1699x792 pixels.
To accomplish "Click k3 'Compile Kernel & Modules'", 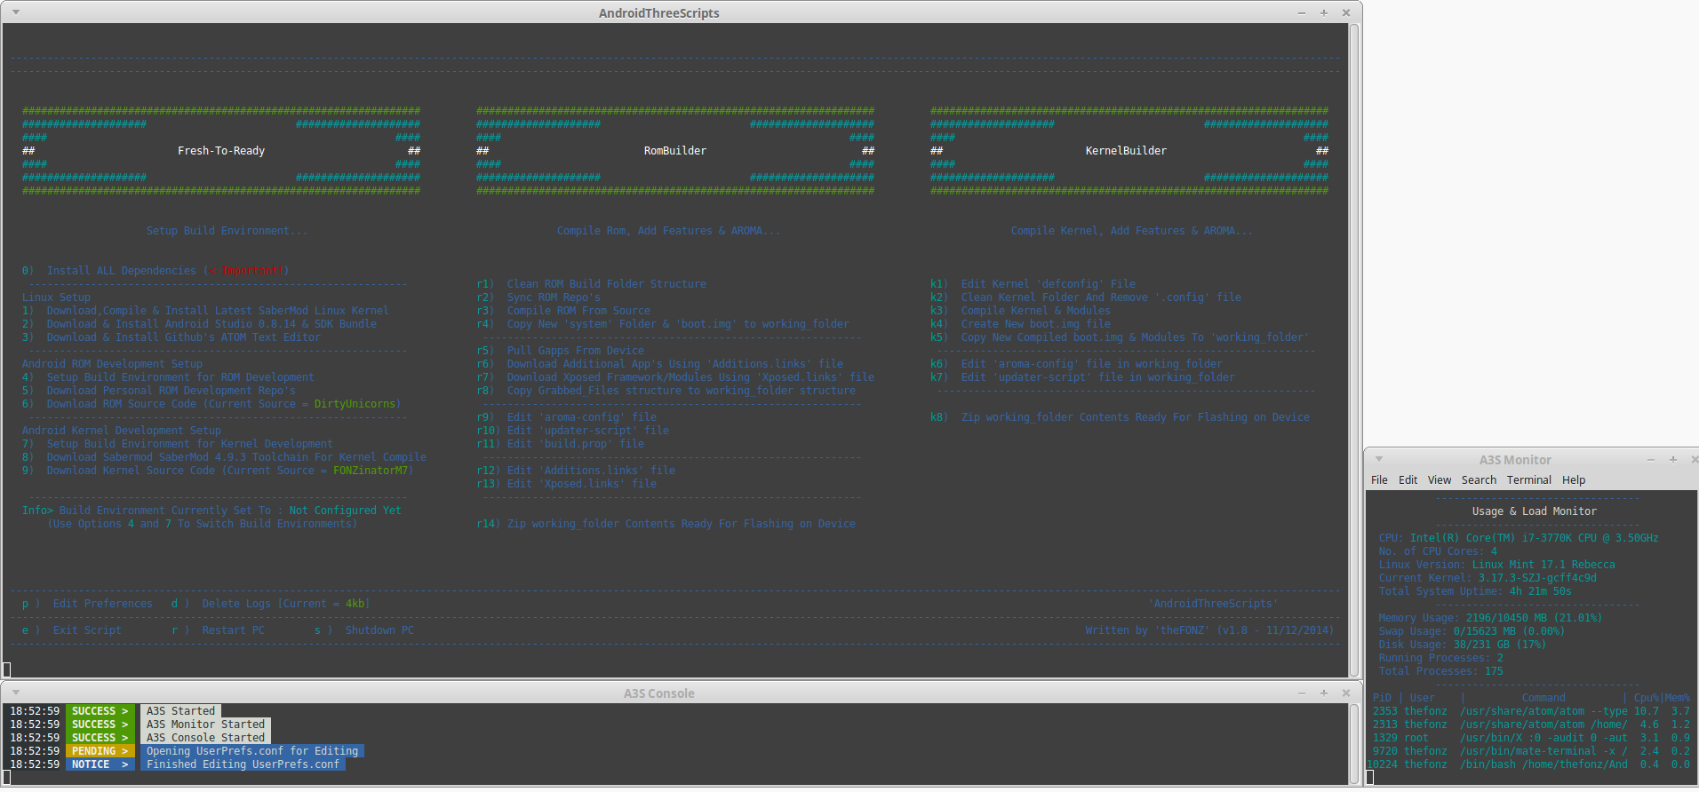I will [1020, 311].
